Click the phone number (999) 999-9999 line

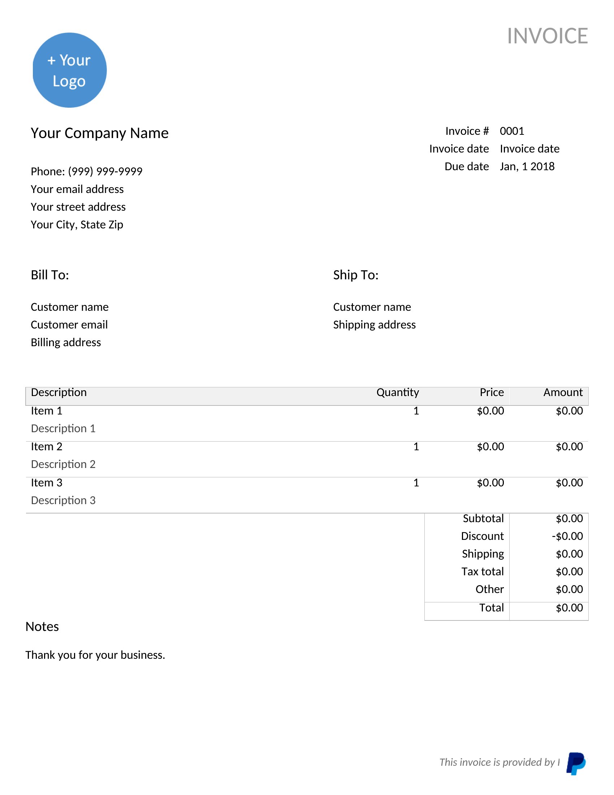(x=87, y=171)
